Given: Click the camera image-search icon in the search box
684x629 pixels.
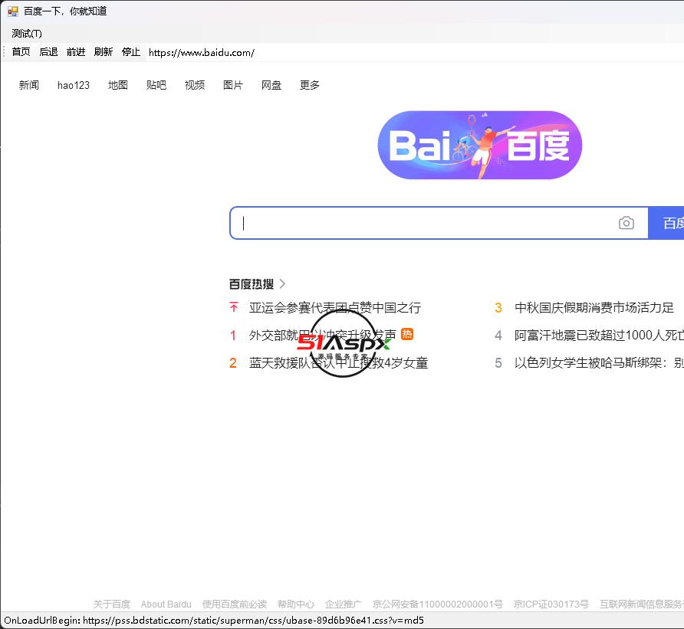Looking at the screenshot, I should pos(626,222).
